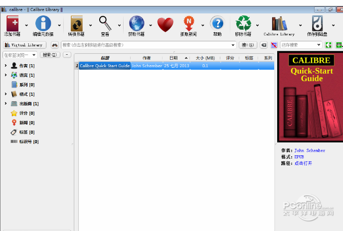Click the Virtual library button
Viewport: 343px width, 231px height.
[x=24, y=45]
